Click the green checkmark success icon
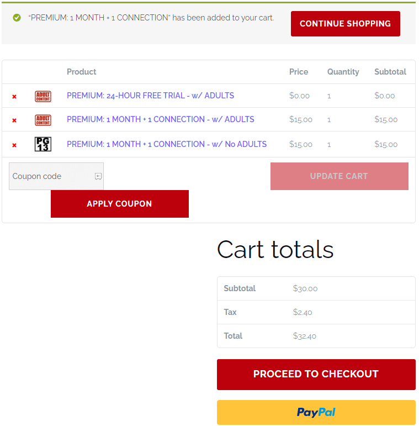 (x=17, y=18)
